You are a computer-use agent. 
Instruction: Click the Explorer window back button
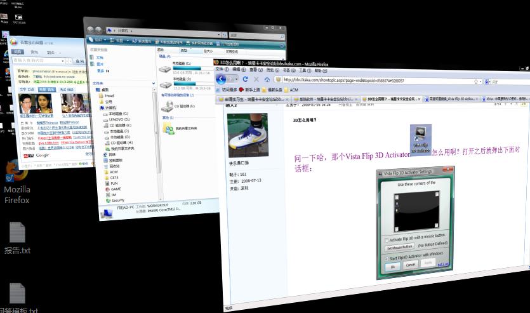pyautogui.click(x=90, y=30)
